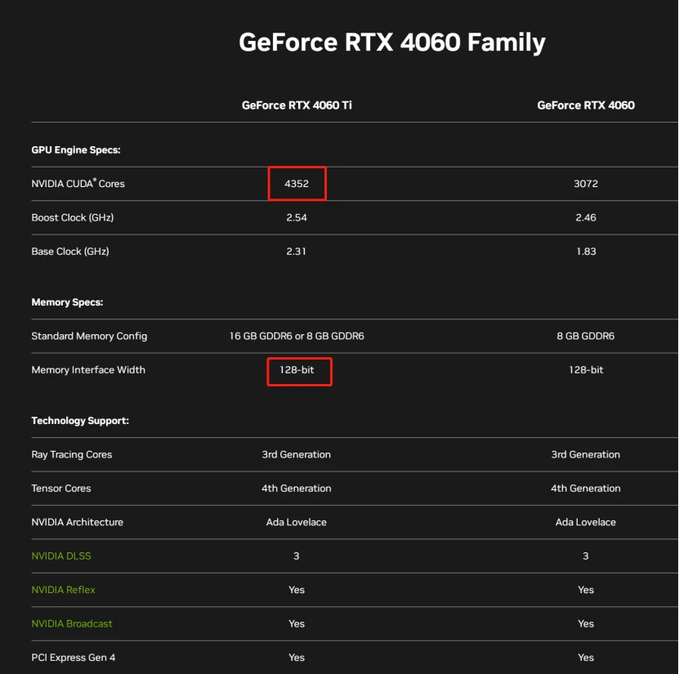
Task: Click the Ada Lovelace text under 4060 Ti
Action: (x=297, y=522)
